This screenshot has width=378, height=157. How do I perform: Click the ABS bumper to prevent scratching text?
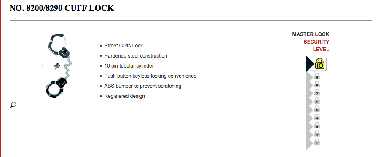pyautogui.click(x=142, y=86)
